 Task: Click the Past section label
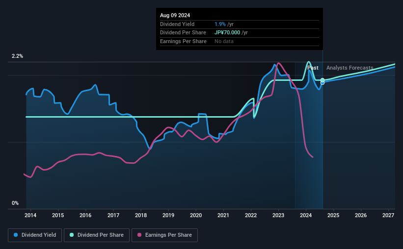point(313,68)
